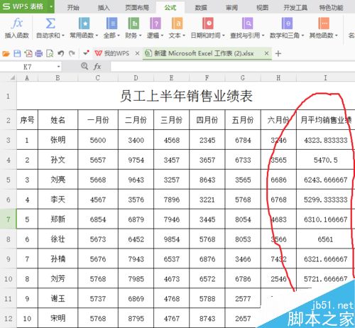Image resolution: width=355 pixels, height=328 pixels.
Task: Select column H header
Action: (x=278, y=78)
